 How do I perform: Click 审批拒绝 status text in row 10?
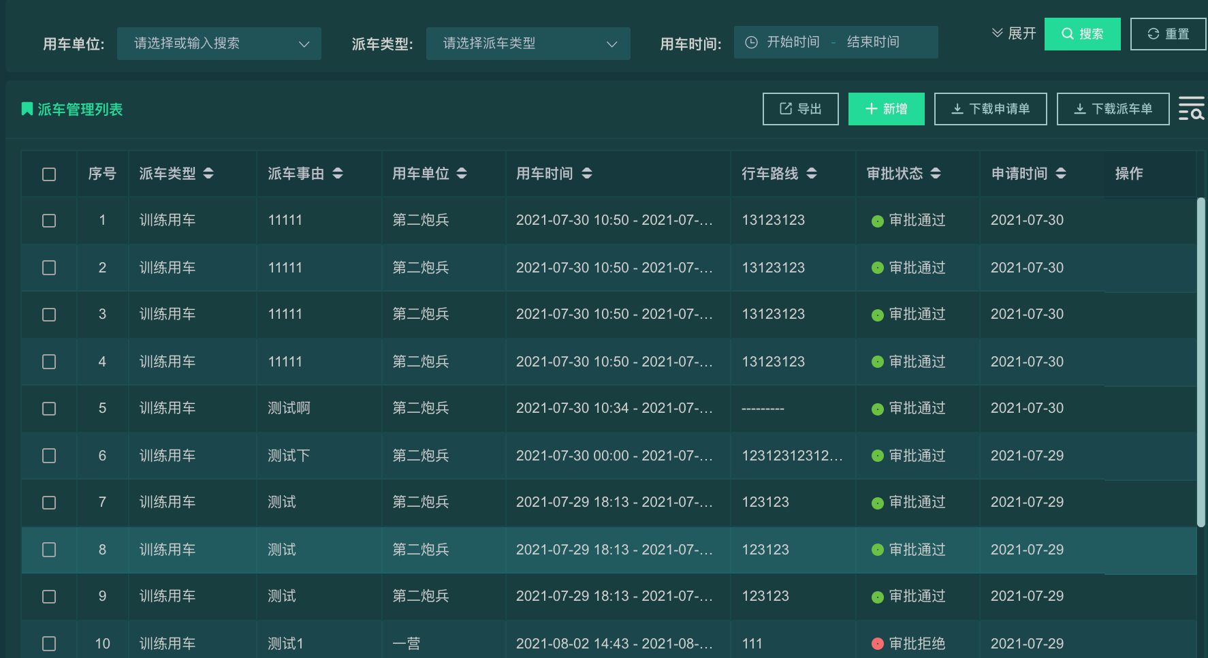(917, 643)
